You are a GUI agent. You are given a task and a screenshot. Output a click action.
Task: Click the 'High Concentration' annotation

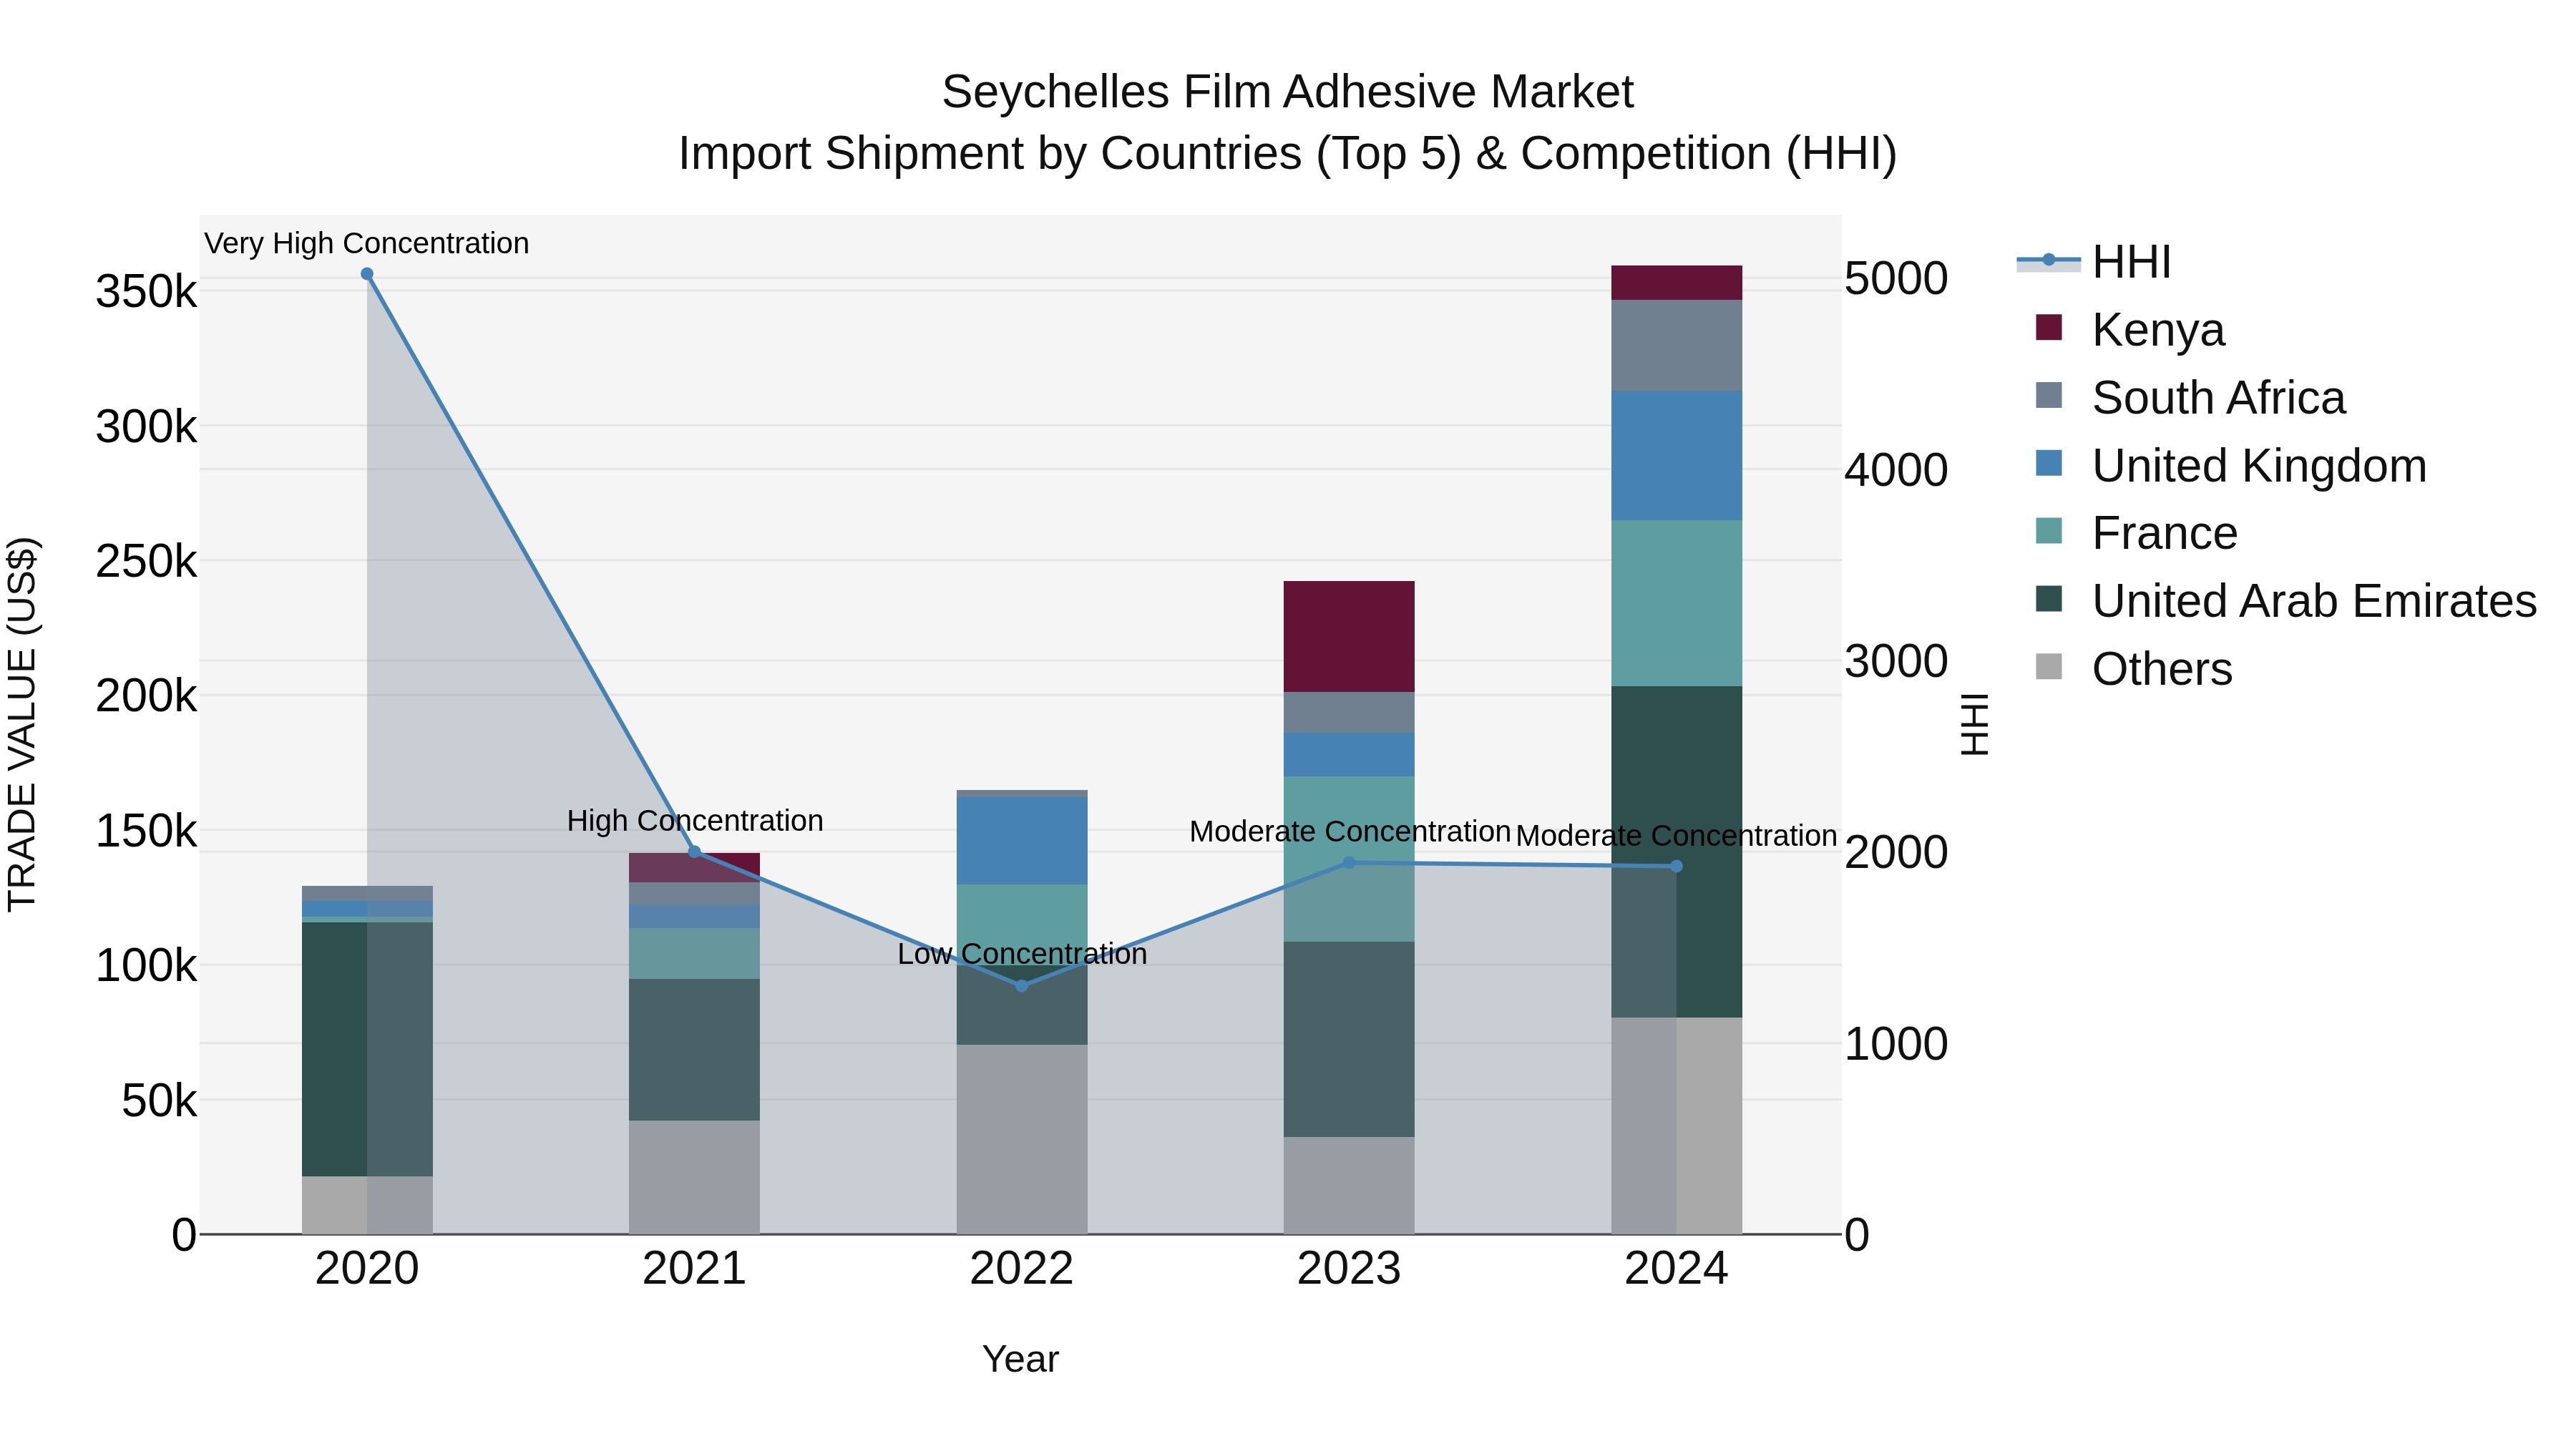point(695,821)
